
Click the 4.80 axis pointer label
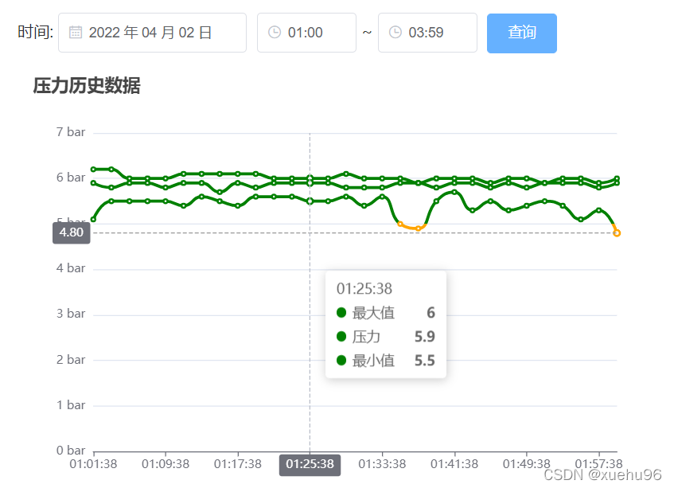point(72,232)
